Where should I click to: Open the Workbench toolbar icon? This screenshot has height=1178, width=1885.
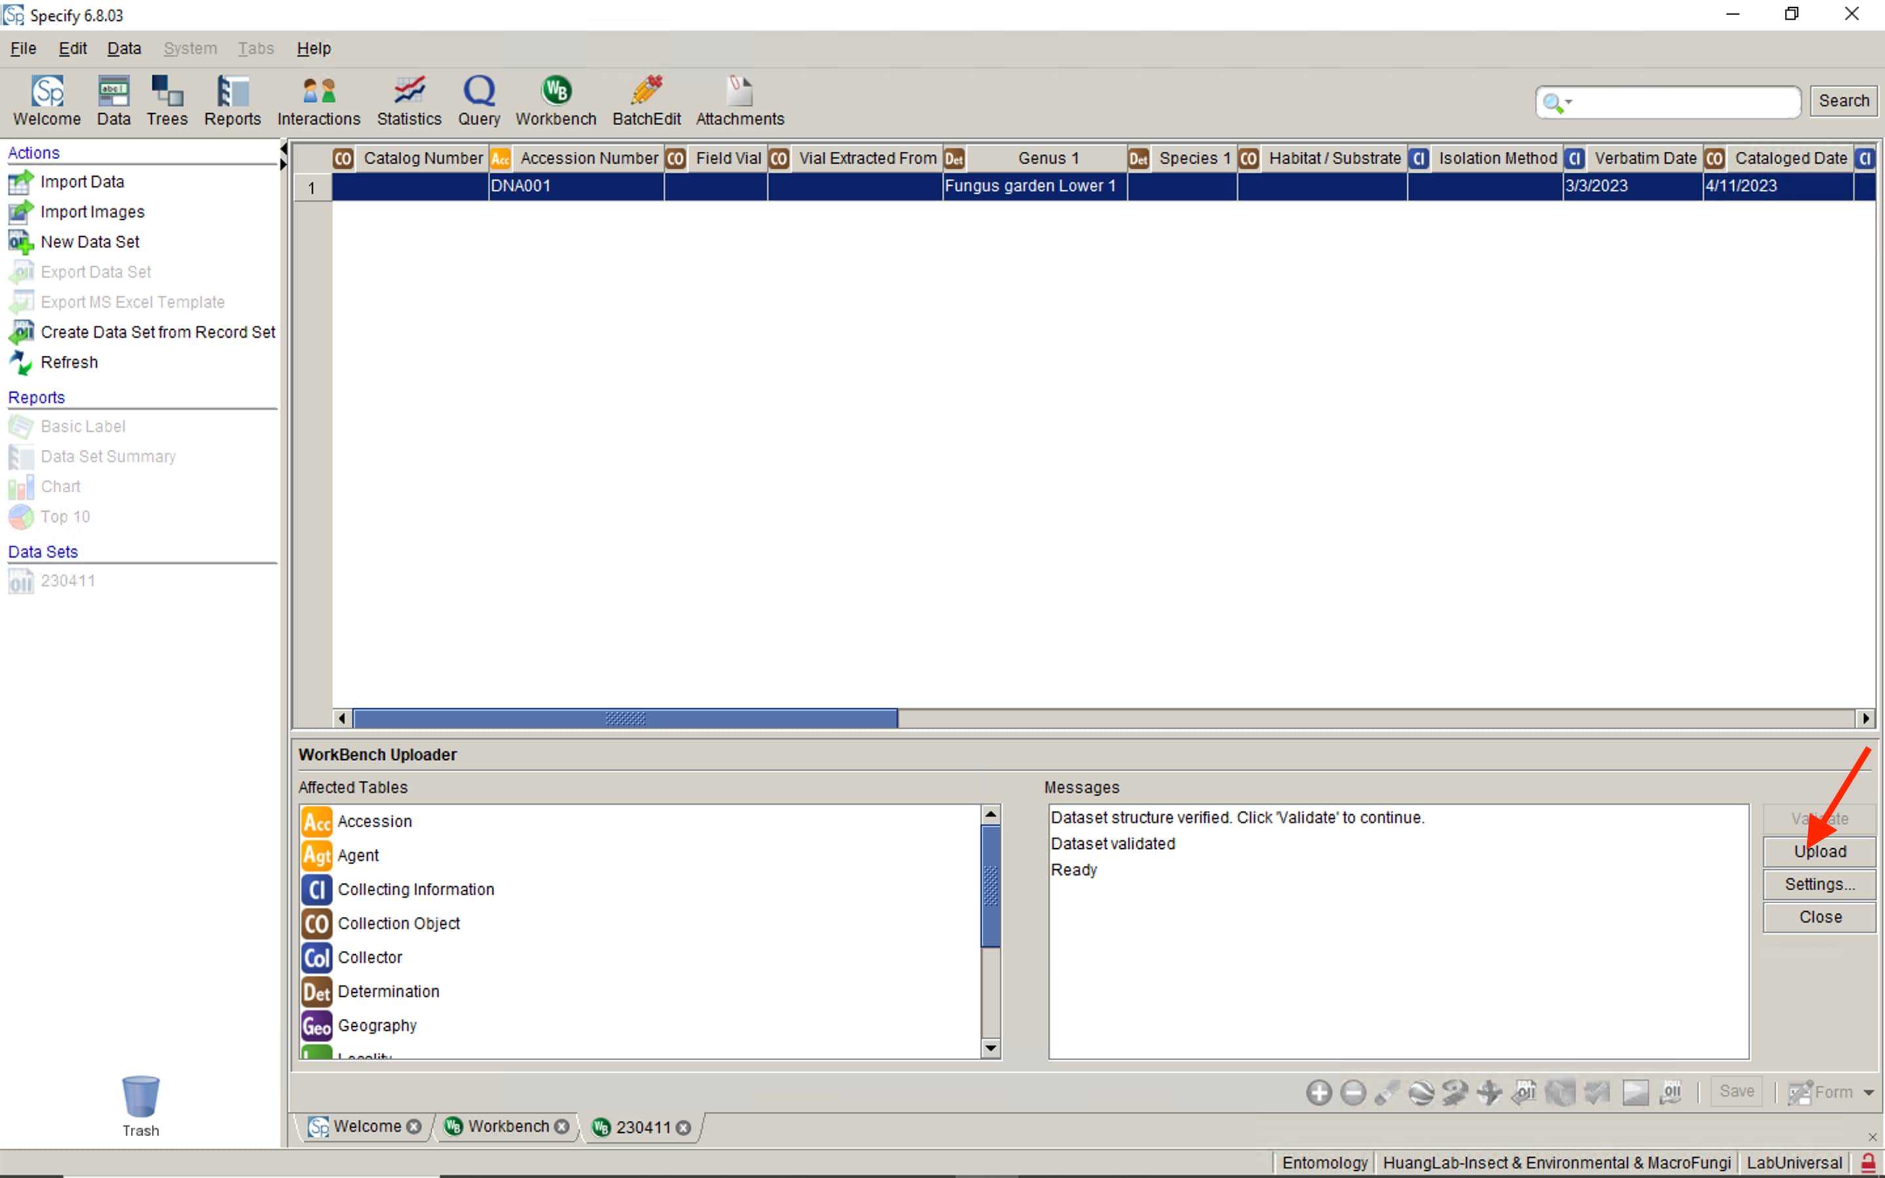coord(556,101)
